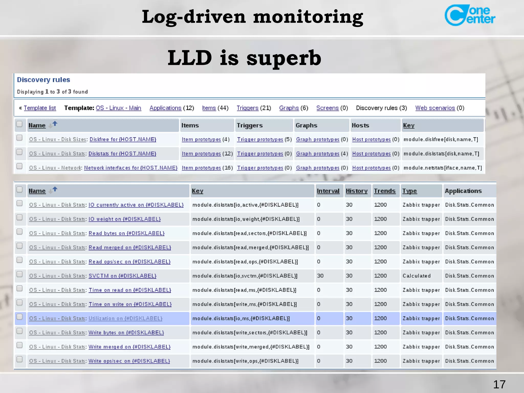
Task: Click the sort arrow beside Name in Discovery rules
Action: (x=53, y=125)
